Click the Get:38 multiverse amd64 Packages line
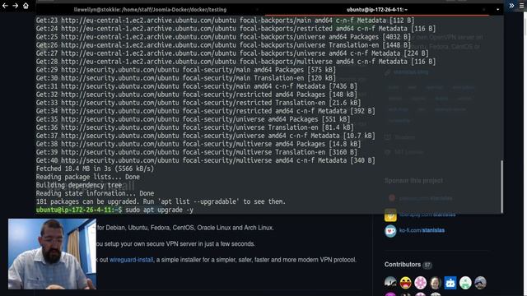 click(x=198, y=144)
